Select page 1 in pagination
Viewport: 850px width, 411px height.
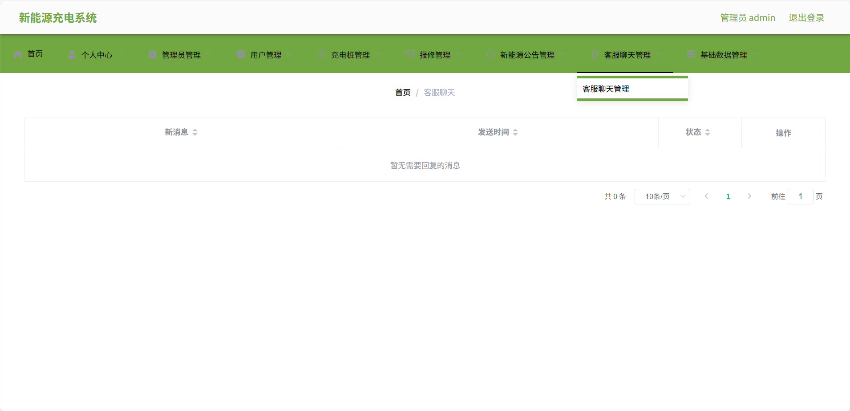pyautogui.click(x=728, y=196)
